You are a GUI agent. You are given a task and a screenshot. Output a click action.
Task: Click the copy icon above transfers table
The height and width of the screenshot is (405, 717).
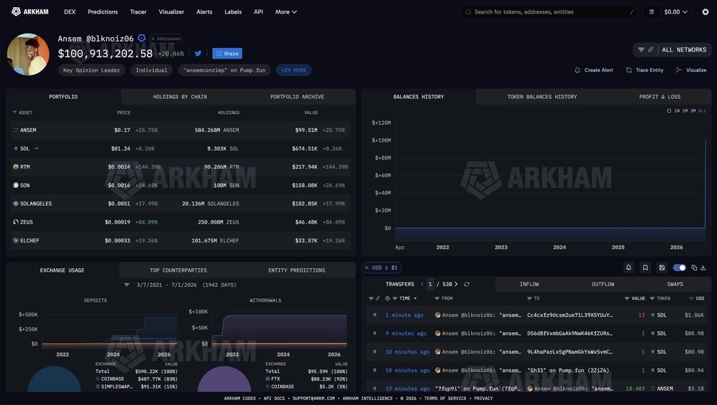click(x=694, y=267)
